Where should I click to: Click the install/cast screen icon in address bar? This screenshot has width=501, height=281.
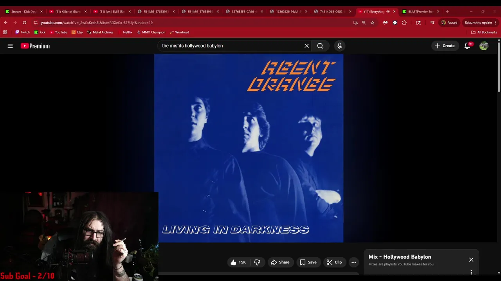tap(355, 23)
